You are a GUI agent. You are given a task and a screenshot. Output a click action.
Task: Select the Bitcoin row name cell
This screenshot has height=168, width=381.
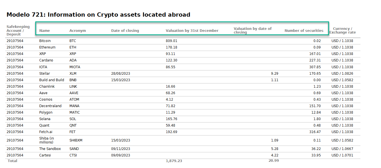[45, 41]
